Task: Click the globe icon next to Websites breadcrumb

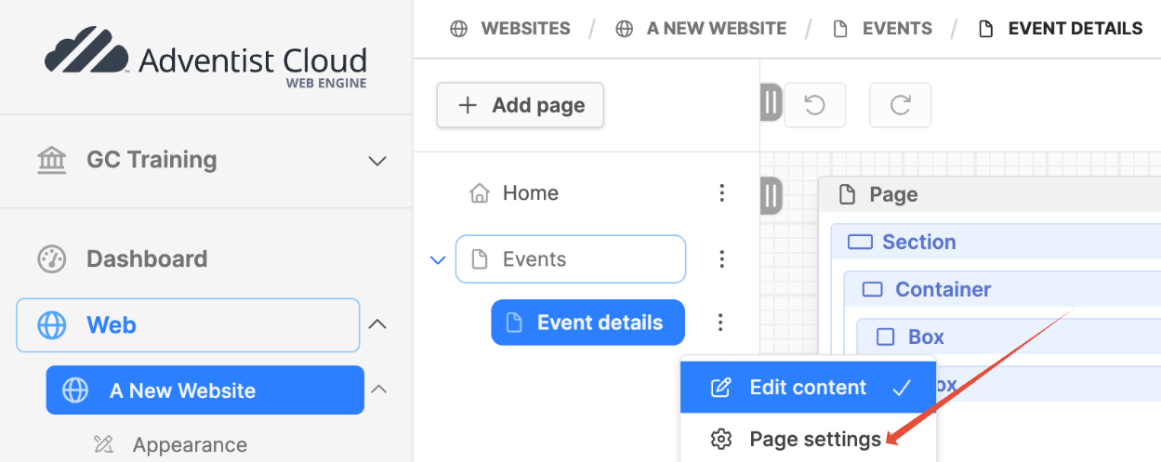Action: click(x=458, y=29)
